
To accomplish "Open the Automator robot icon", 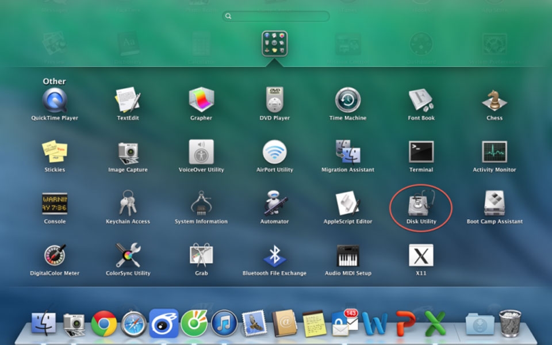I will click(275, 203).
